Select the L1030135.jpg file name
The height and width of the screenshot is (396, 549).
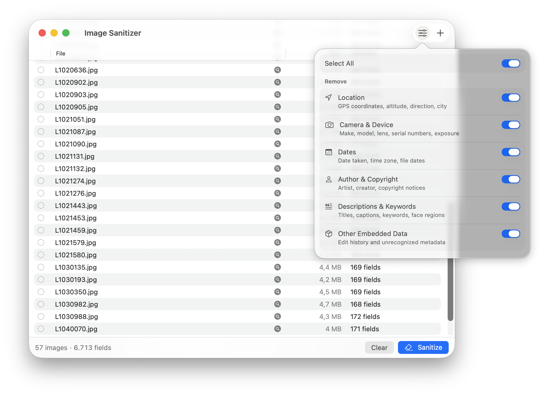76,267
